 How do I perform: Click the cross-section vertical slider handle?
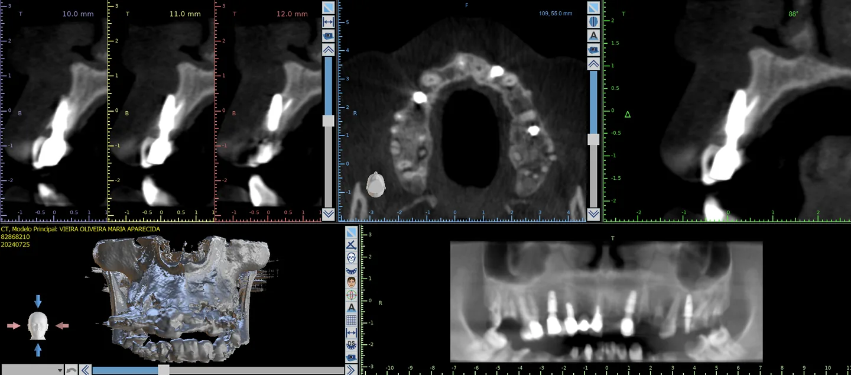[x=329, y=121]
